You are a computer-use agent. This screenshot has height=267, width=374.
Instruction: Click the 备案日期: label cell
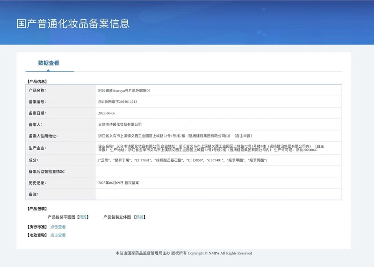tap(61, 113)
